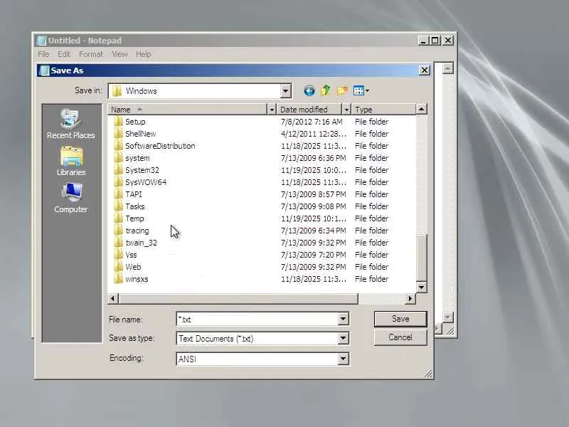Open the Edit menu in Notepad
This screenshot has height=427, width=569.
point(64,54)
